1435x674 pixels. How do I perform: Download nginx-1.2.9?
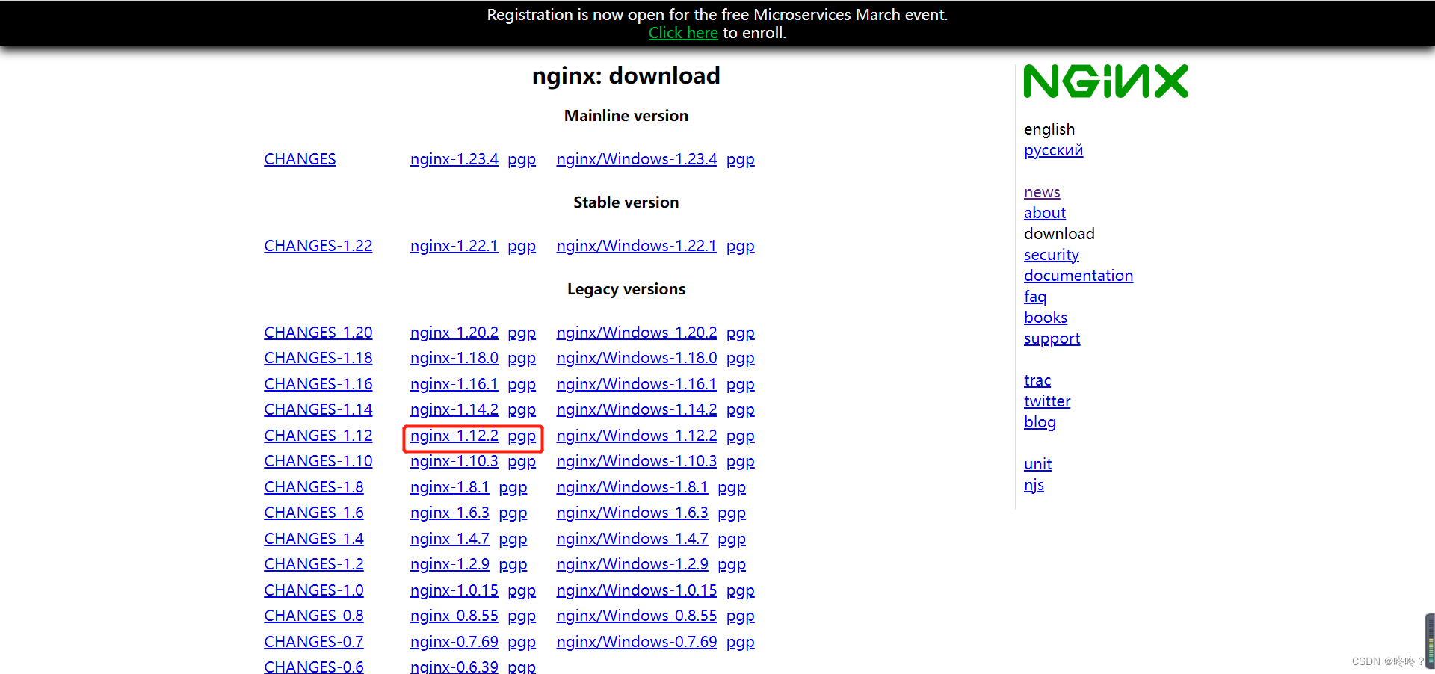tap(449, 564)
